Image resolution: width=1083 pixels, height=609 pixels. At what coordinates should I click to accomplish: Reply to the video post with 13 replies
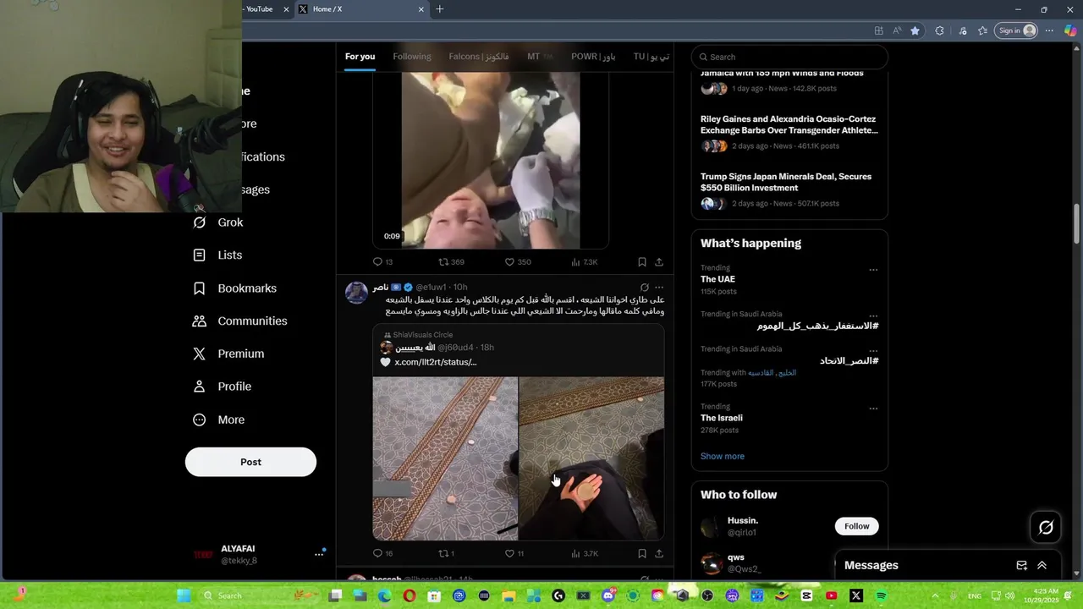pos(382,262)
